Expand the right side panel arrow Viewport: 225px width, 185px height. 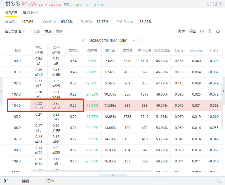pyautogui.click(x=224, y=91)
